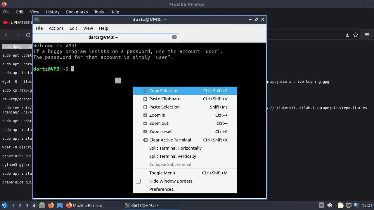The image size is (374, 210).
Task: Select Split Terminal Horizontally
Action: tap(185, 148)
